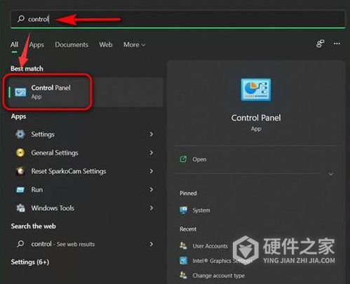350x284 pixels.
Task: Expand the control web results arrow
Action: 152,244
